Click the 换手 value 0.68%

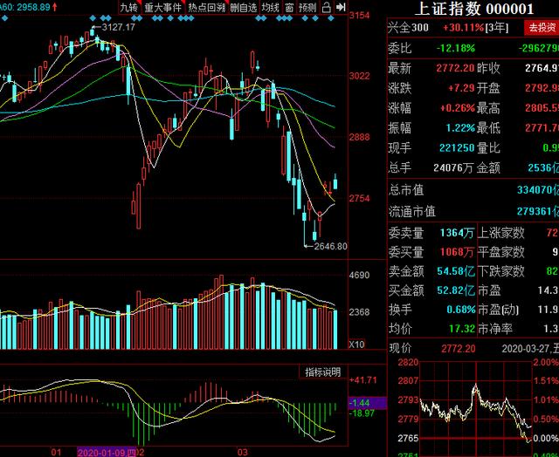(460, 310)
